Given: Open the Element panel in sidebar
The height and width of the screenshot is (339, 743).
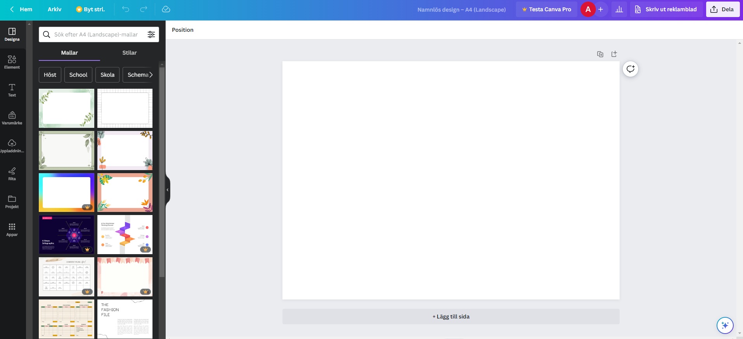Looking at the screenshot, I should coord(12,62).
